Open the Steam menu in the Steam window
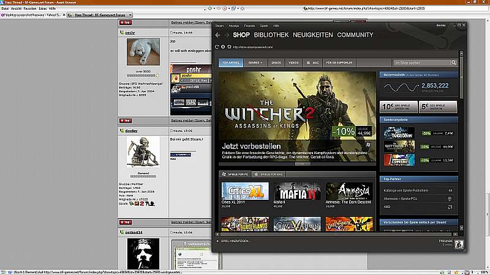The image size is (490, 275). coord(219,26)
